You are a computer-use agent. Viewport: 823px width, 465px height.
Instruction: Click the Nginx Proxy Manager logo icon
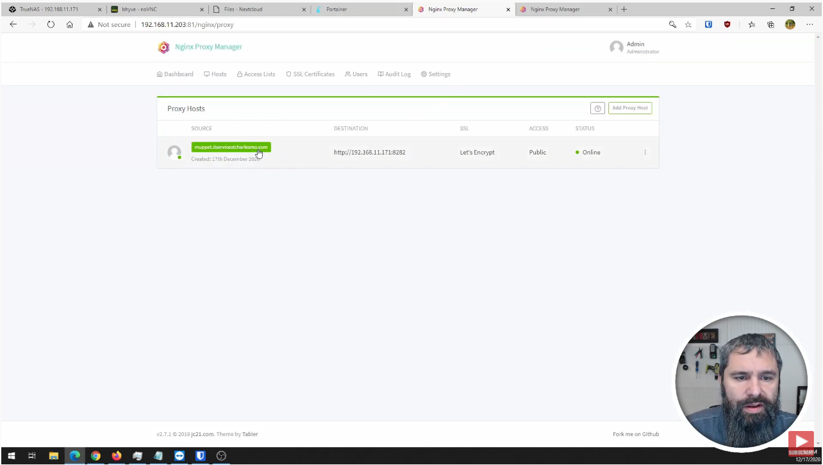pos(164,47)
